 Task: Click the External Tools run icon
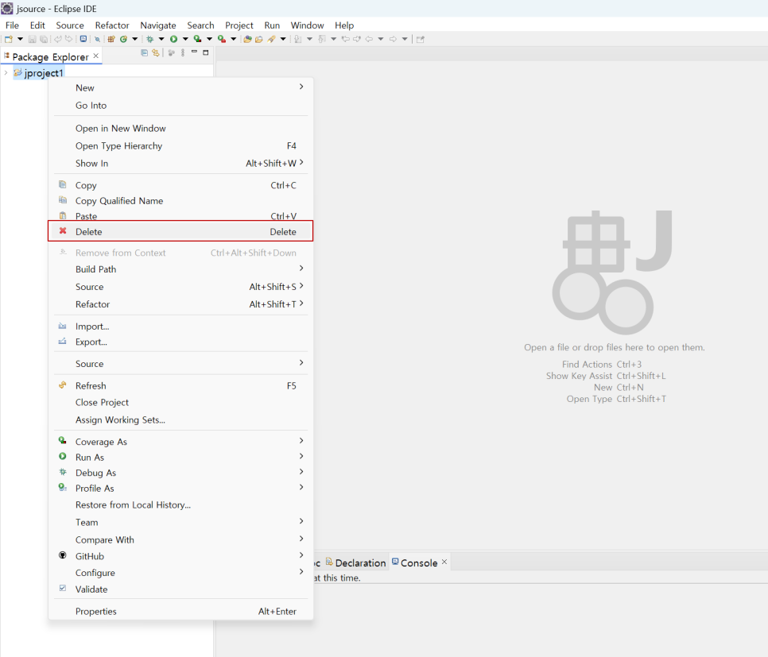tap(221, 39)
